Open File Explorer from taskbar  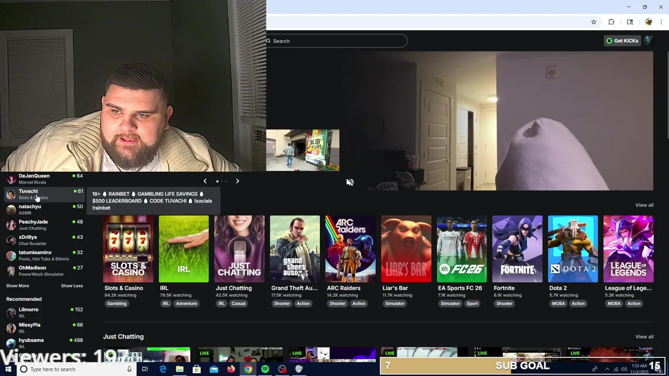coord(179,369)
